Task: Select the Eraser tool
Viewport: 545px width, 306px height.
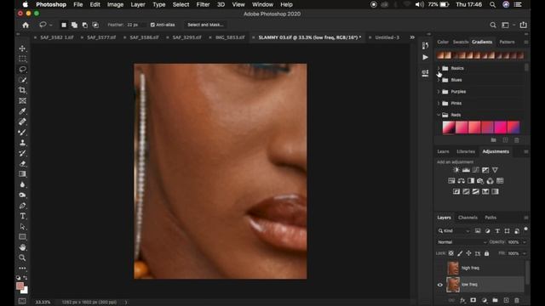Action: [x=23, y=163]
